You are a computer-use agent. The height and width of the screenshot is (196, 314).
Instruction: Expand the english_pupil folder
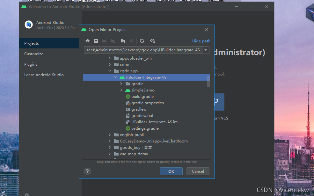click(x=110, y=135)
